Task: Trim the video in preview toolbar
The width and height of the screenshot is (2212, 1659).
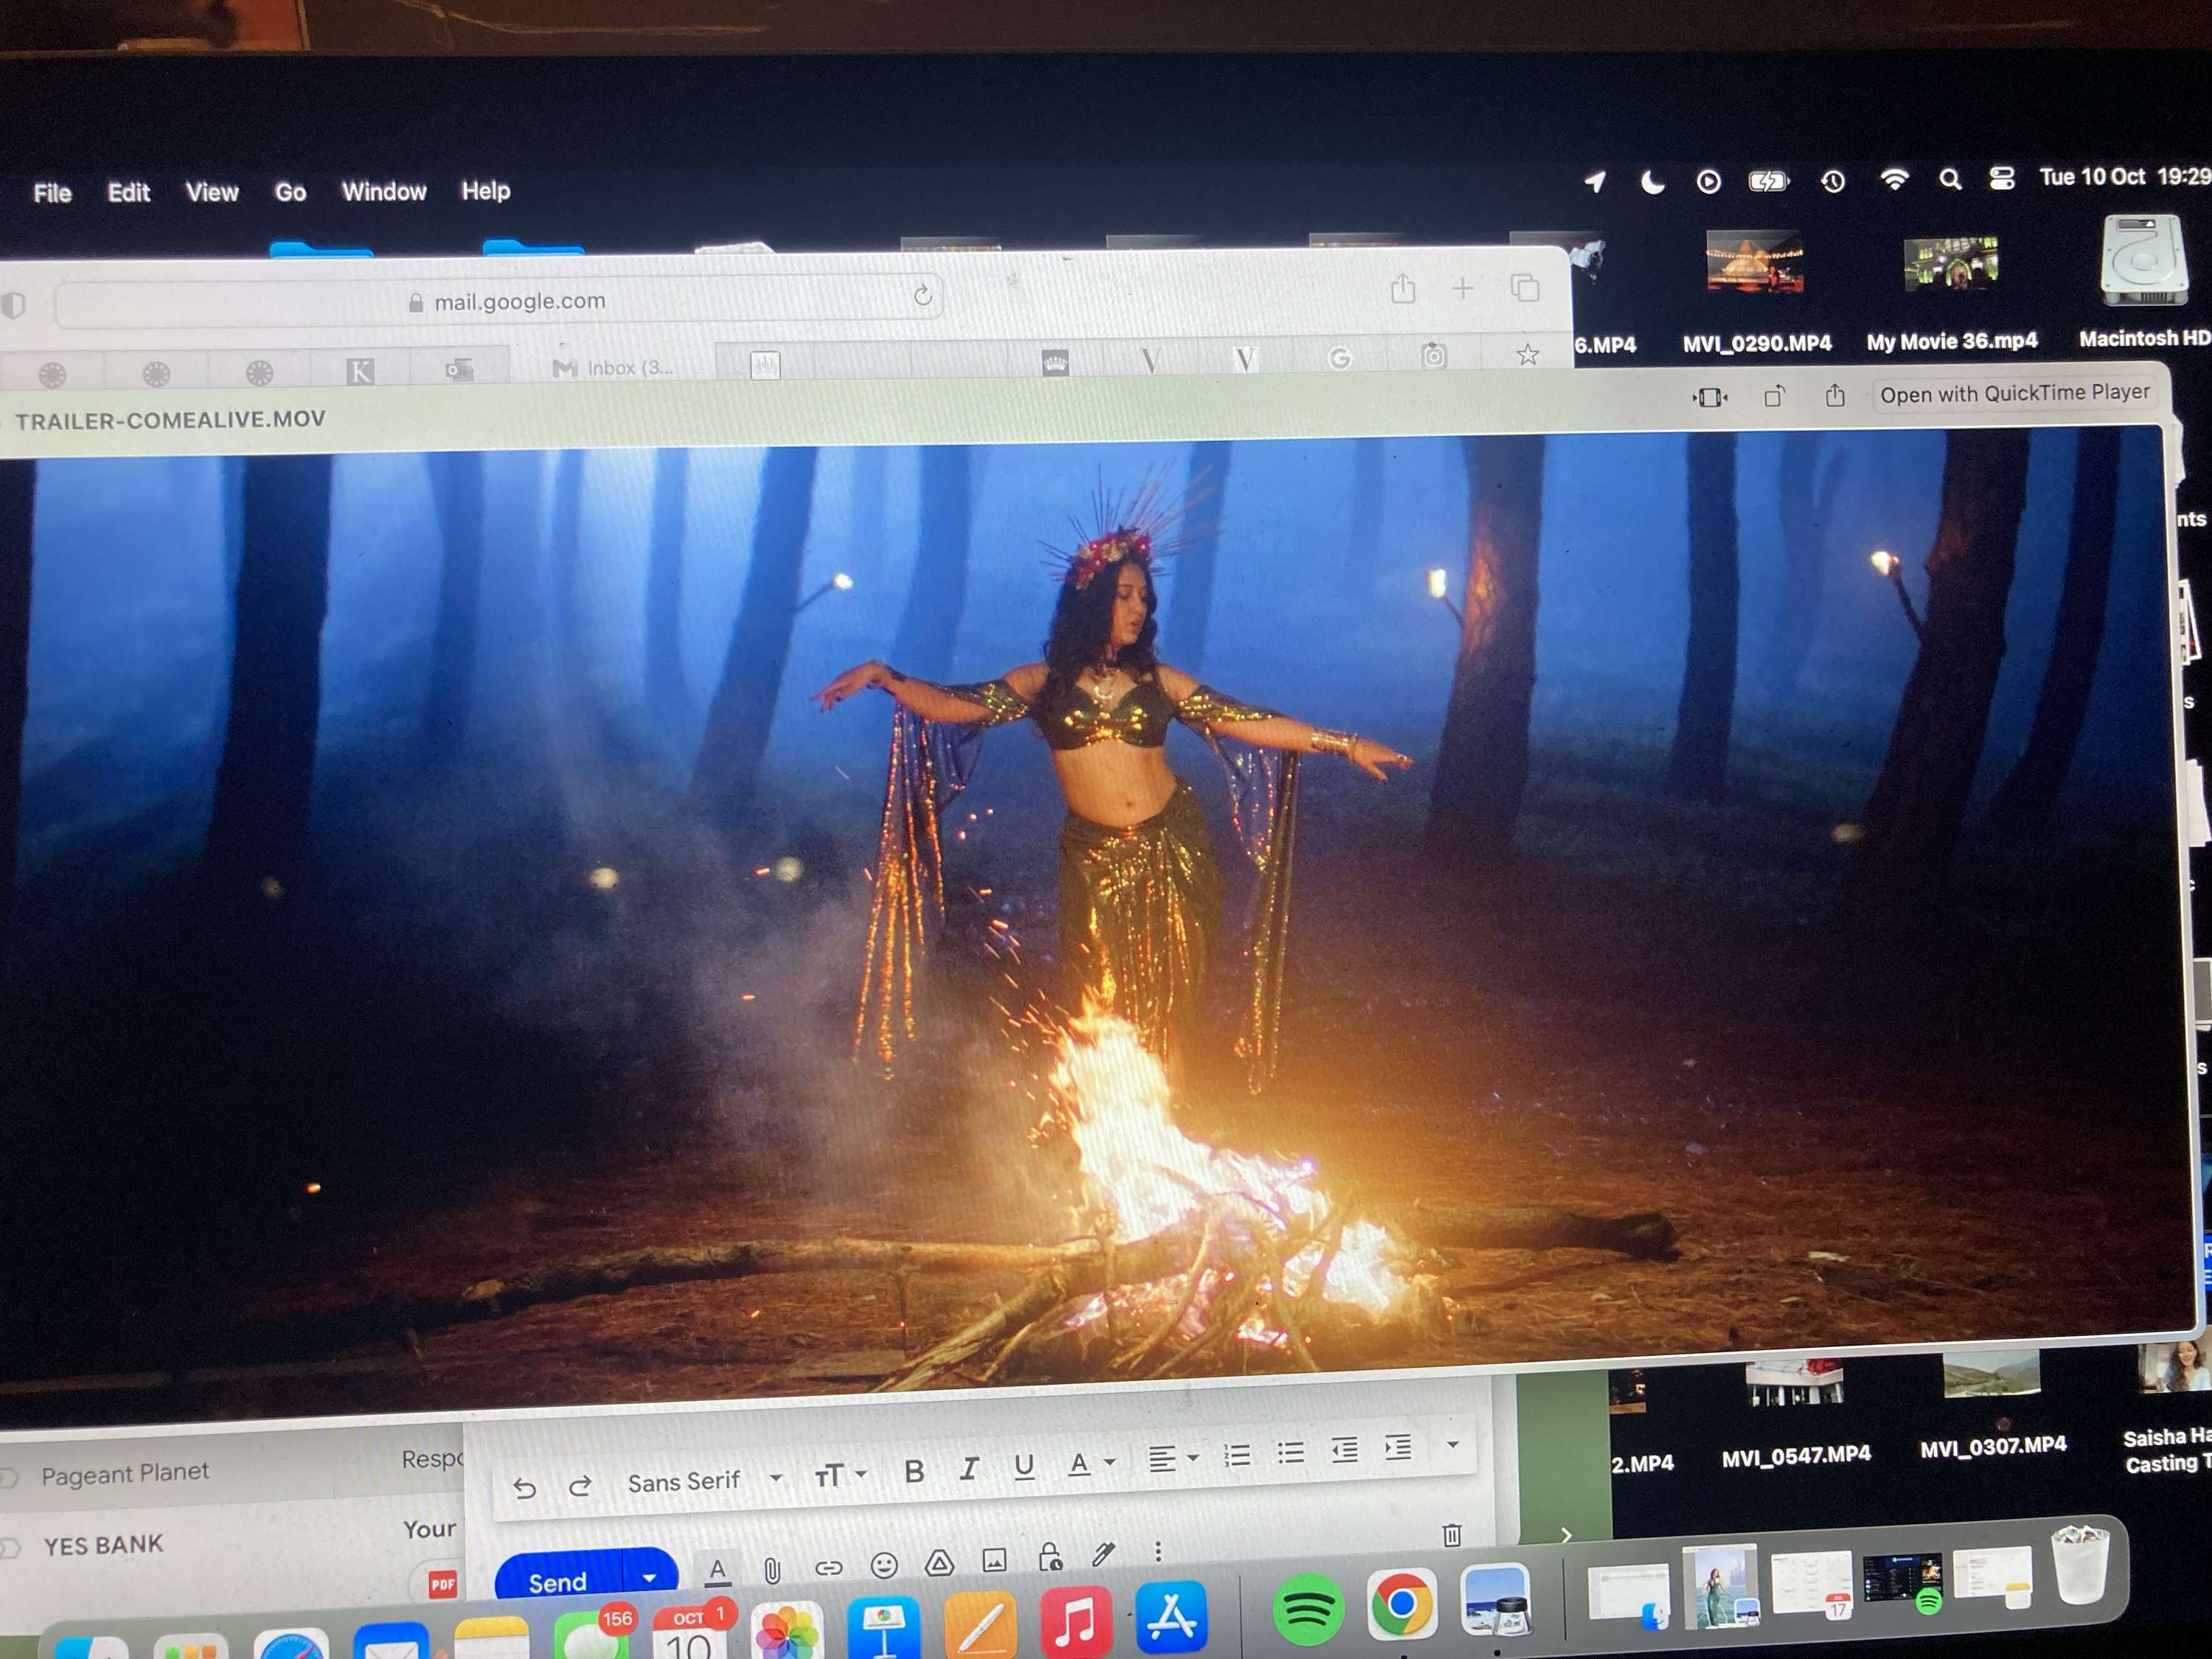Action: pos(1710,398)
